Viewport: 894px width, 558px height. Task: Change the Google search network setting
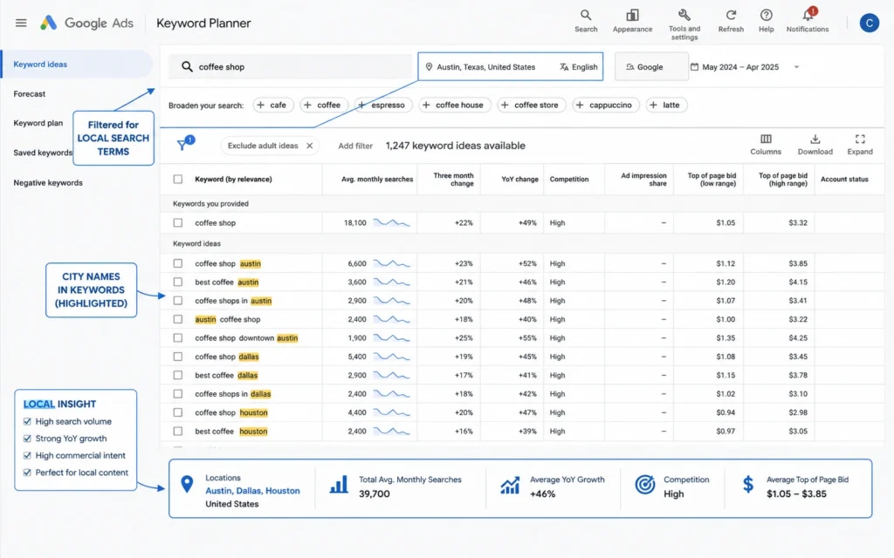coord(651,66)
